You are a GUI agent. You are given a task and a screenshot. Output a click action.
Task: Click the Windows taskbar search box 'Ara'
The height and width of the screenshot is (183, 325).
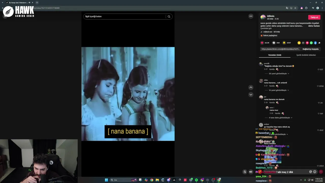(124, 180)
